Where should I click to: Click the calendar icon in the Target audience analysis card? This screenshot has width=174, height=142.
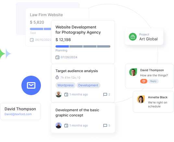point(66,94)
